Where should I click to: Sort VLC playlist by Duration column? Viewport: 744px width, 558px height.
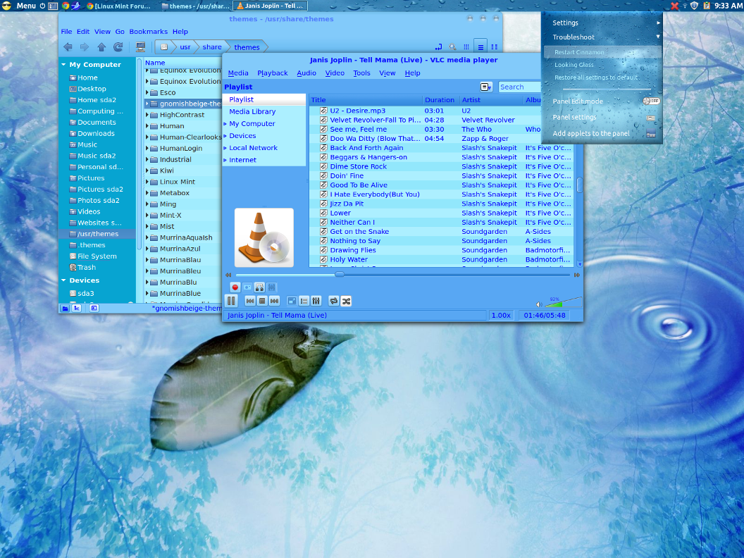pyautogui.click(x=441, y=99)
